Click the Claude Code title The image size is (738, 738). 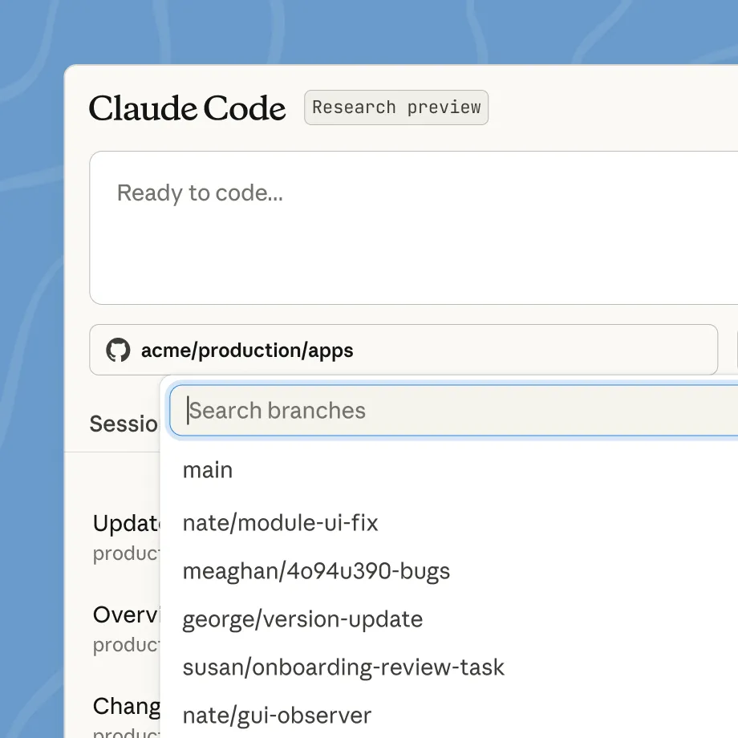(x=188, y=108)
